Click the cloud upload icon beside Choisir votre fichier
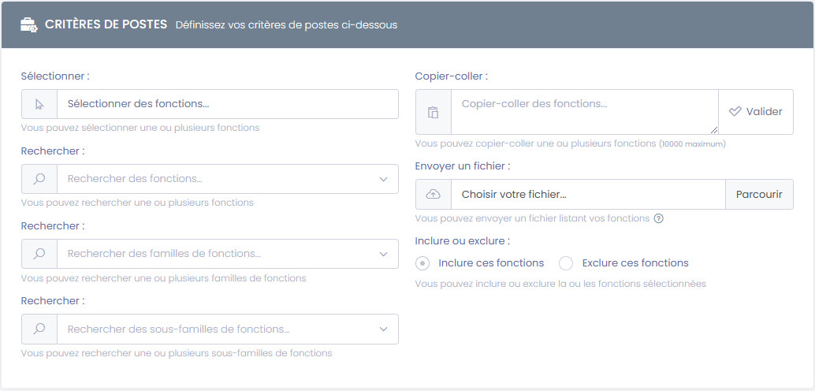This screenshot has height=391, width=815. point(433,194)
